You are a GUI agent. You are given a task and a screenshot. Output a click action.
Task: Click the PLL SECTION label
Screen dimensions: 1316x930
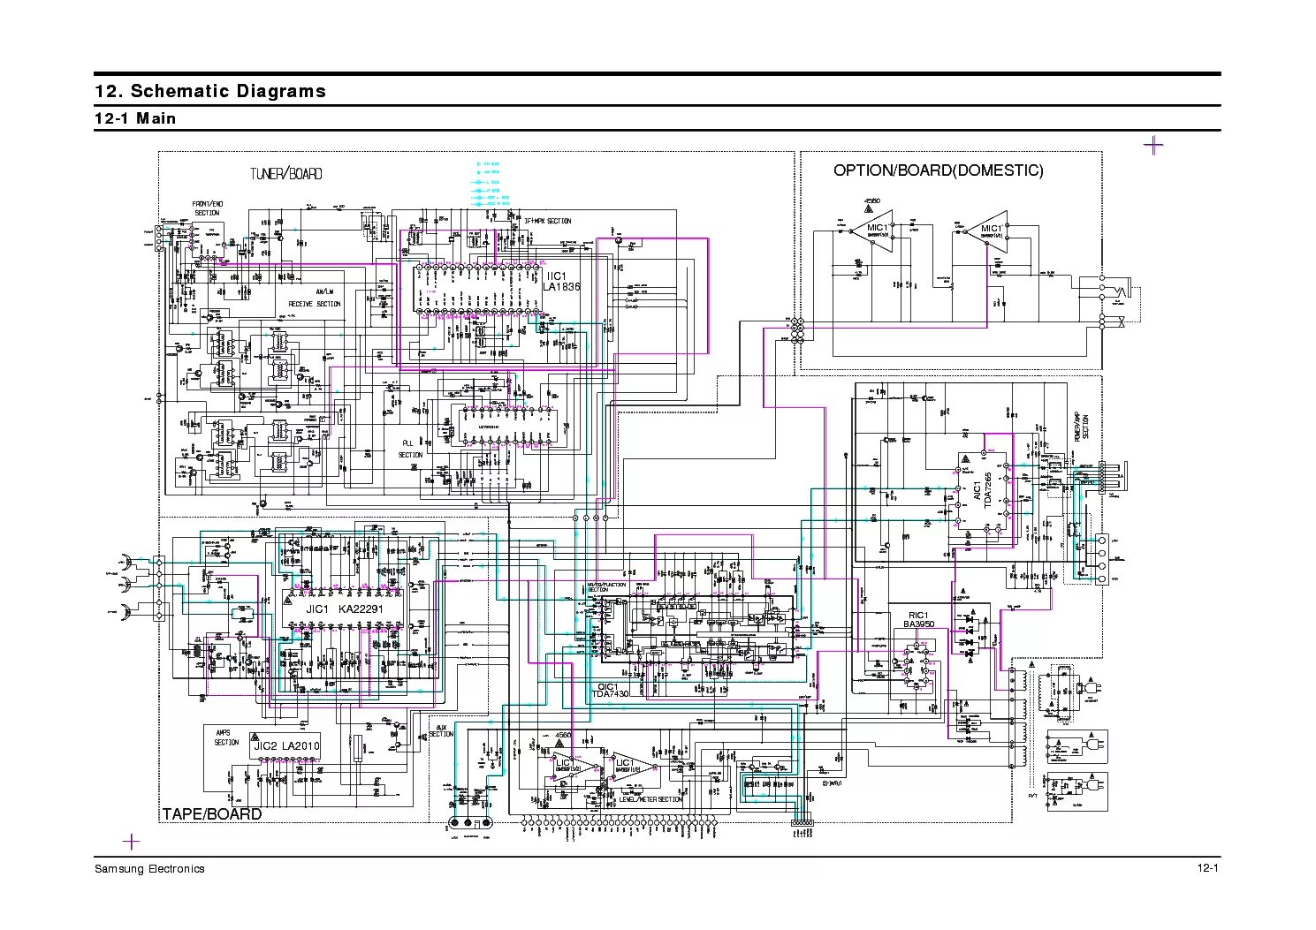pyautogui.click(x=410, y=449)
